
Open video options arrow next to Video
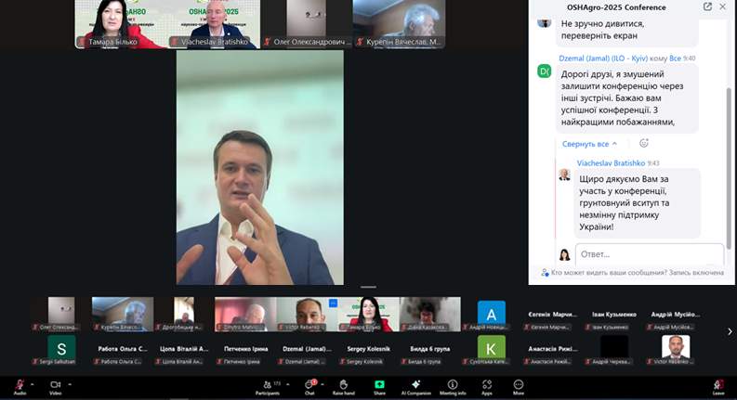click(70, 384)
